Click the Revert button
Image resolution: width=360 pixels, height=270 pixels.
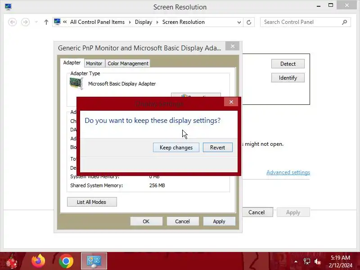[x=217, y=148]
